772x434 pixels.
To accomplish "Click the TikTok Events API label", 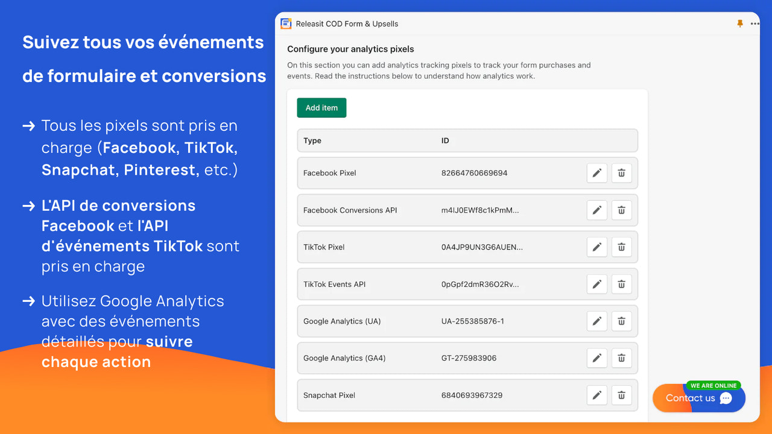I will click(x=335, y=285).
